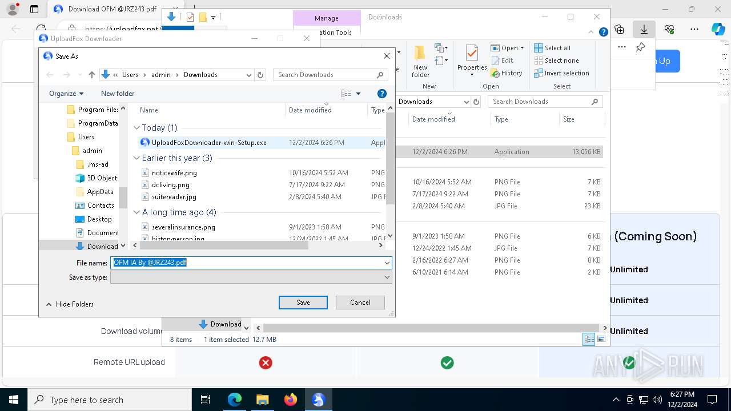Open Firefox from taskbar
The width and height of the screenshot is (731, 411).
pos(290,400)
